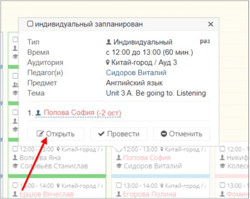
Task: Click person icon next to Ершов Вячеслав
Action: [15, 194]
